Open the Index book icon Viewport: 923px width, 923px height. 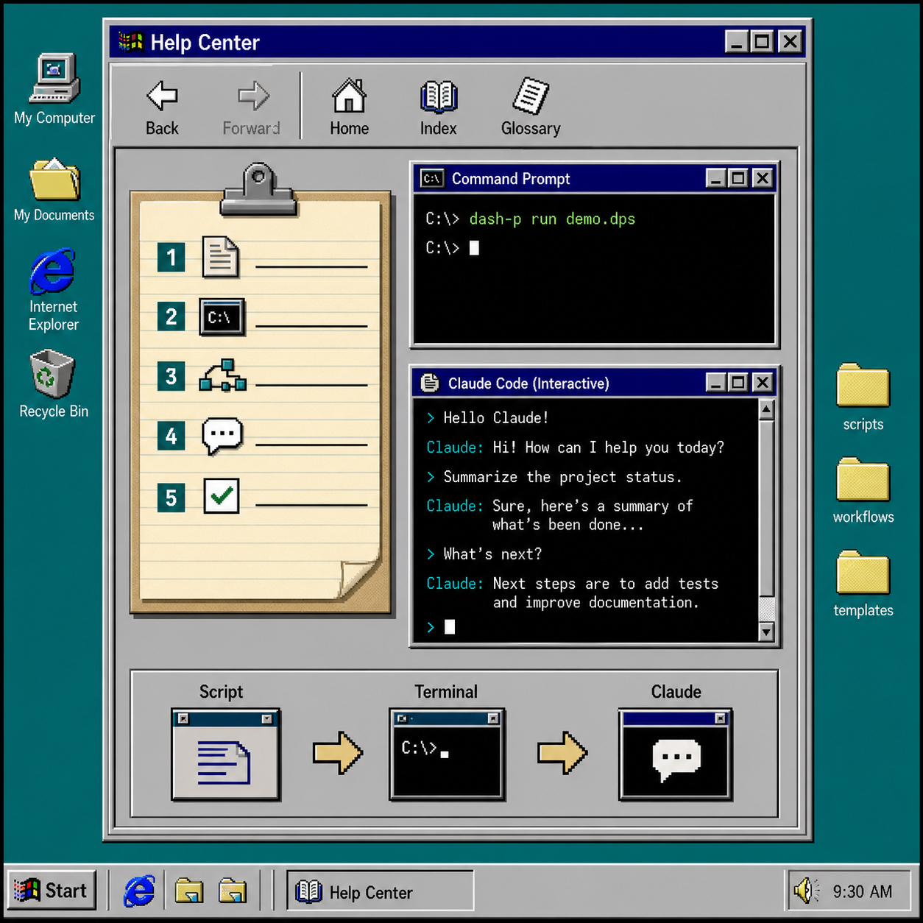tap(439, 107)
